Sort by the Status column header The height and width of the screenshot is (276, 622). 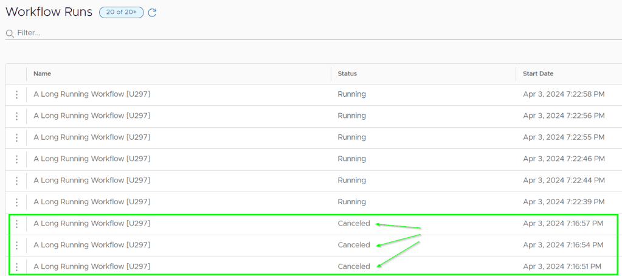pos(347,74)
